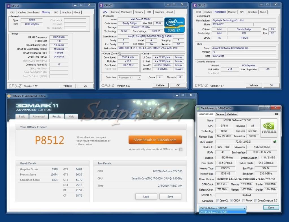The height and width of the screenshot is (222, 289).
Task: Click the GPU-Z camera screenshot icon
Action: 276,114
